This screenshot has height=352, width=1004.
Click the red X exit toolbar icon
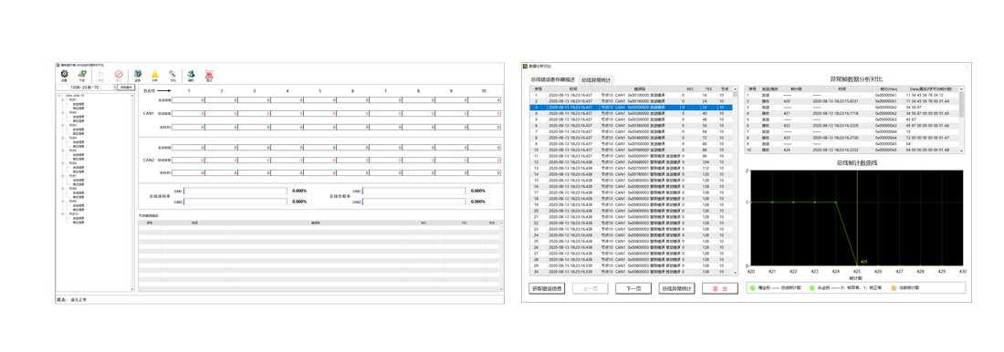pos(209,74)
